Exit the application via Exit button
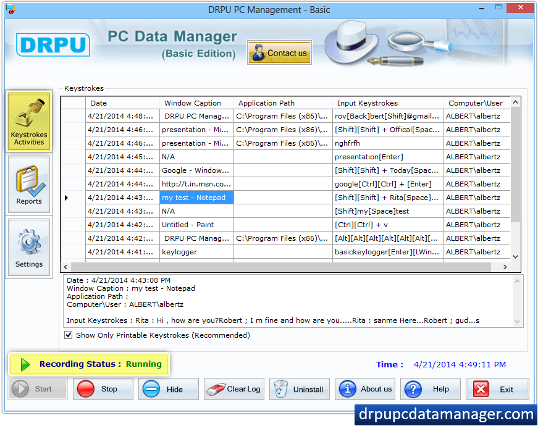The height and width of the screenshot is (426, 538). 497,389
